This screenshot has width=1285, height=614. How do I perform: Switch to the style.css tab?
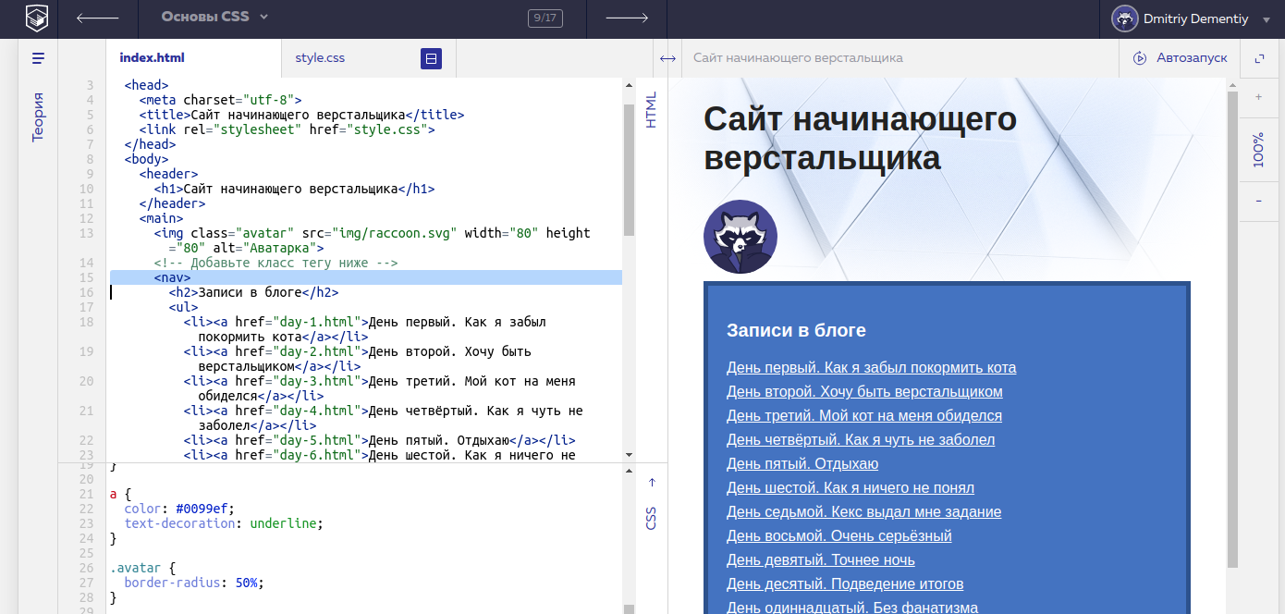[320, 58]
